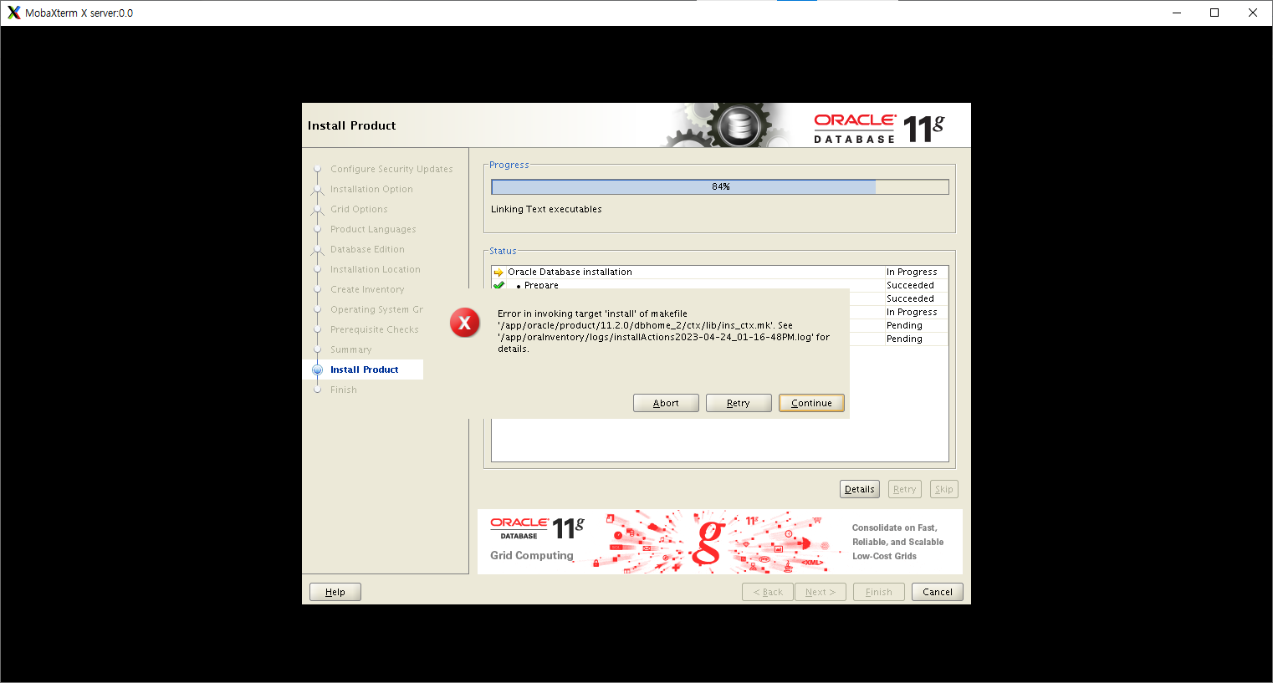Select Installation Location step
The image size is (1273, 683).
376,269
